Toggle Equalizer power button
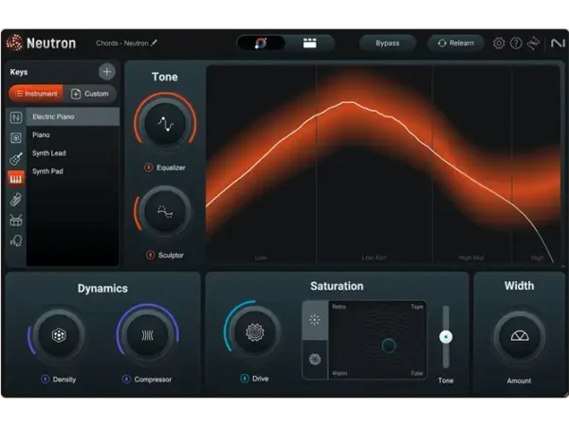Screen dimensions: 569x426 [149, 168]
